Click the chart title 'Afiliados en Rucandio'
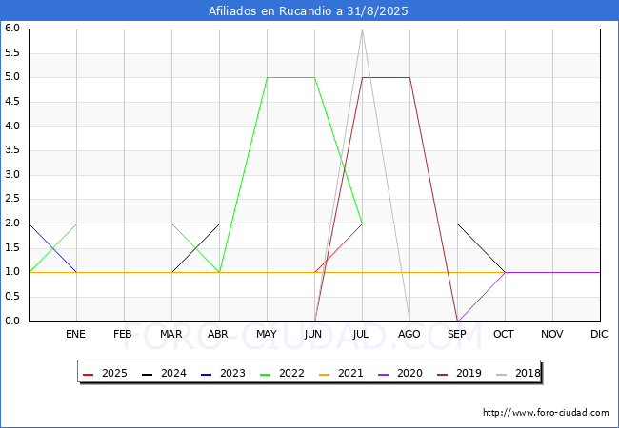Screen dimensions: 619x428 [x=309, y=11]
